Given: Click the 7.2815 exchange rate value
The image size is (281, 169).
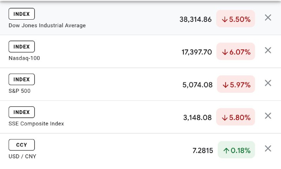Looking at the screenshot, I should coord(203,150).
